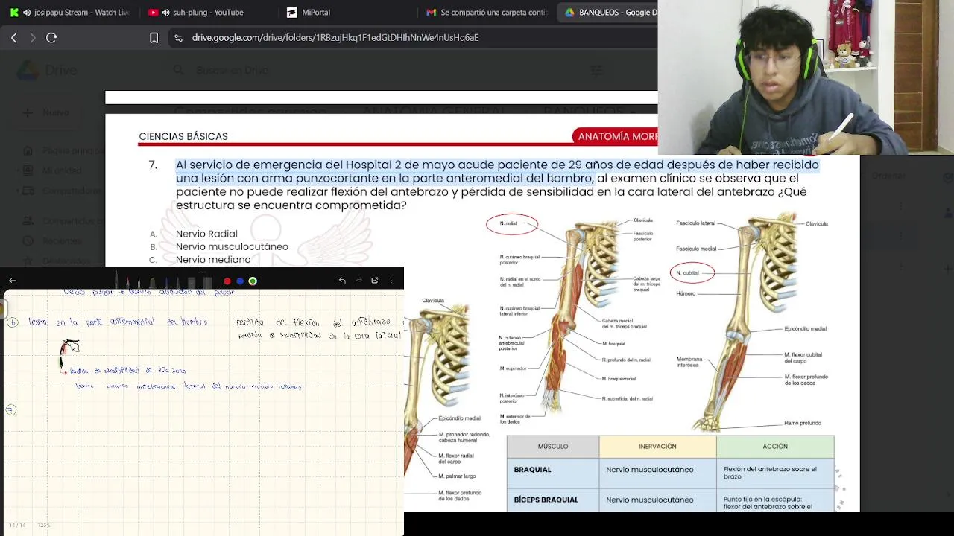Open 'Computadoras' in Drive sidebar
This screenshot has width=954, height=536.
point(63,191)
